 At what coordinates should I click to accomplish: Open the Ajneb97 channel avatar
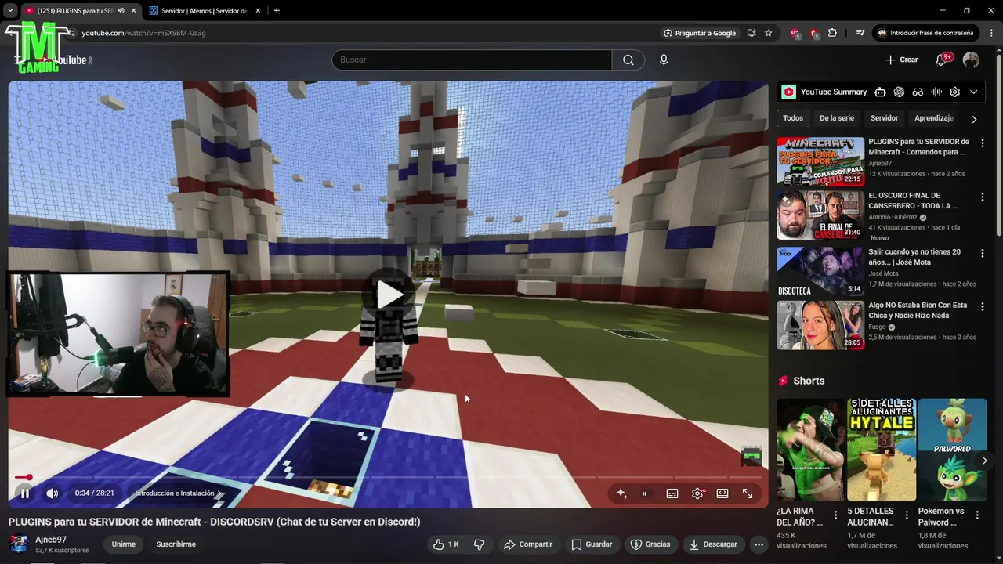click(x=19, y=544)
